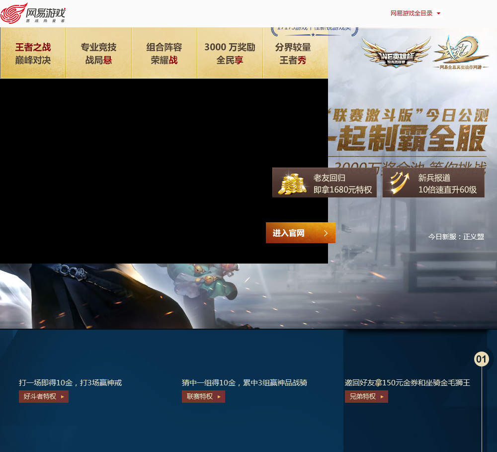
Task: Click 今日新服：正义盟 link
Action: click(x=456, y=237)
